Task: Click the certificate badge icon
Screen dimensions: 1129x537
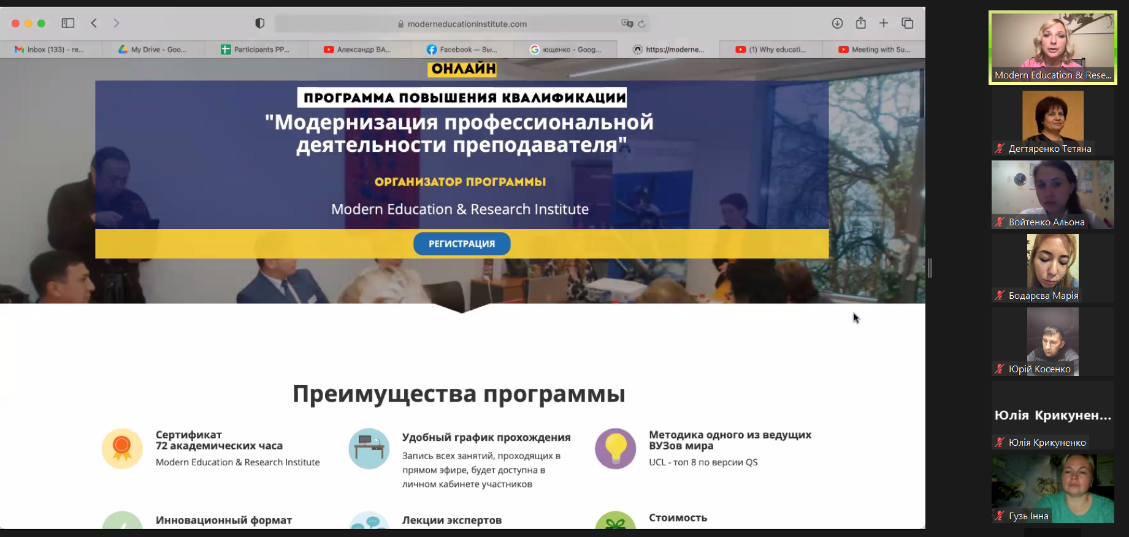Action: coord(122,448)
